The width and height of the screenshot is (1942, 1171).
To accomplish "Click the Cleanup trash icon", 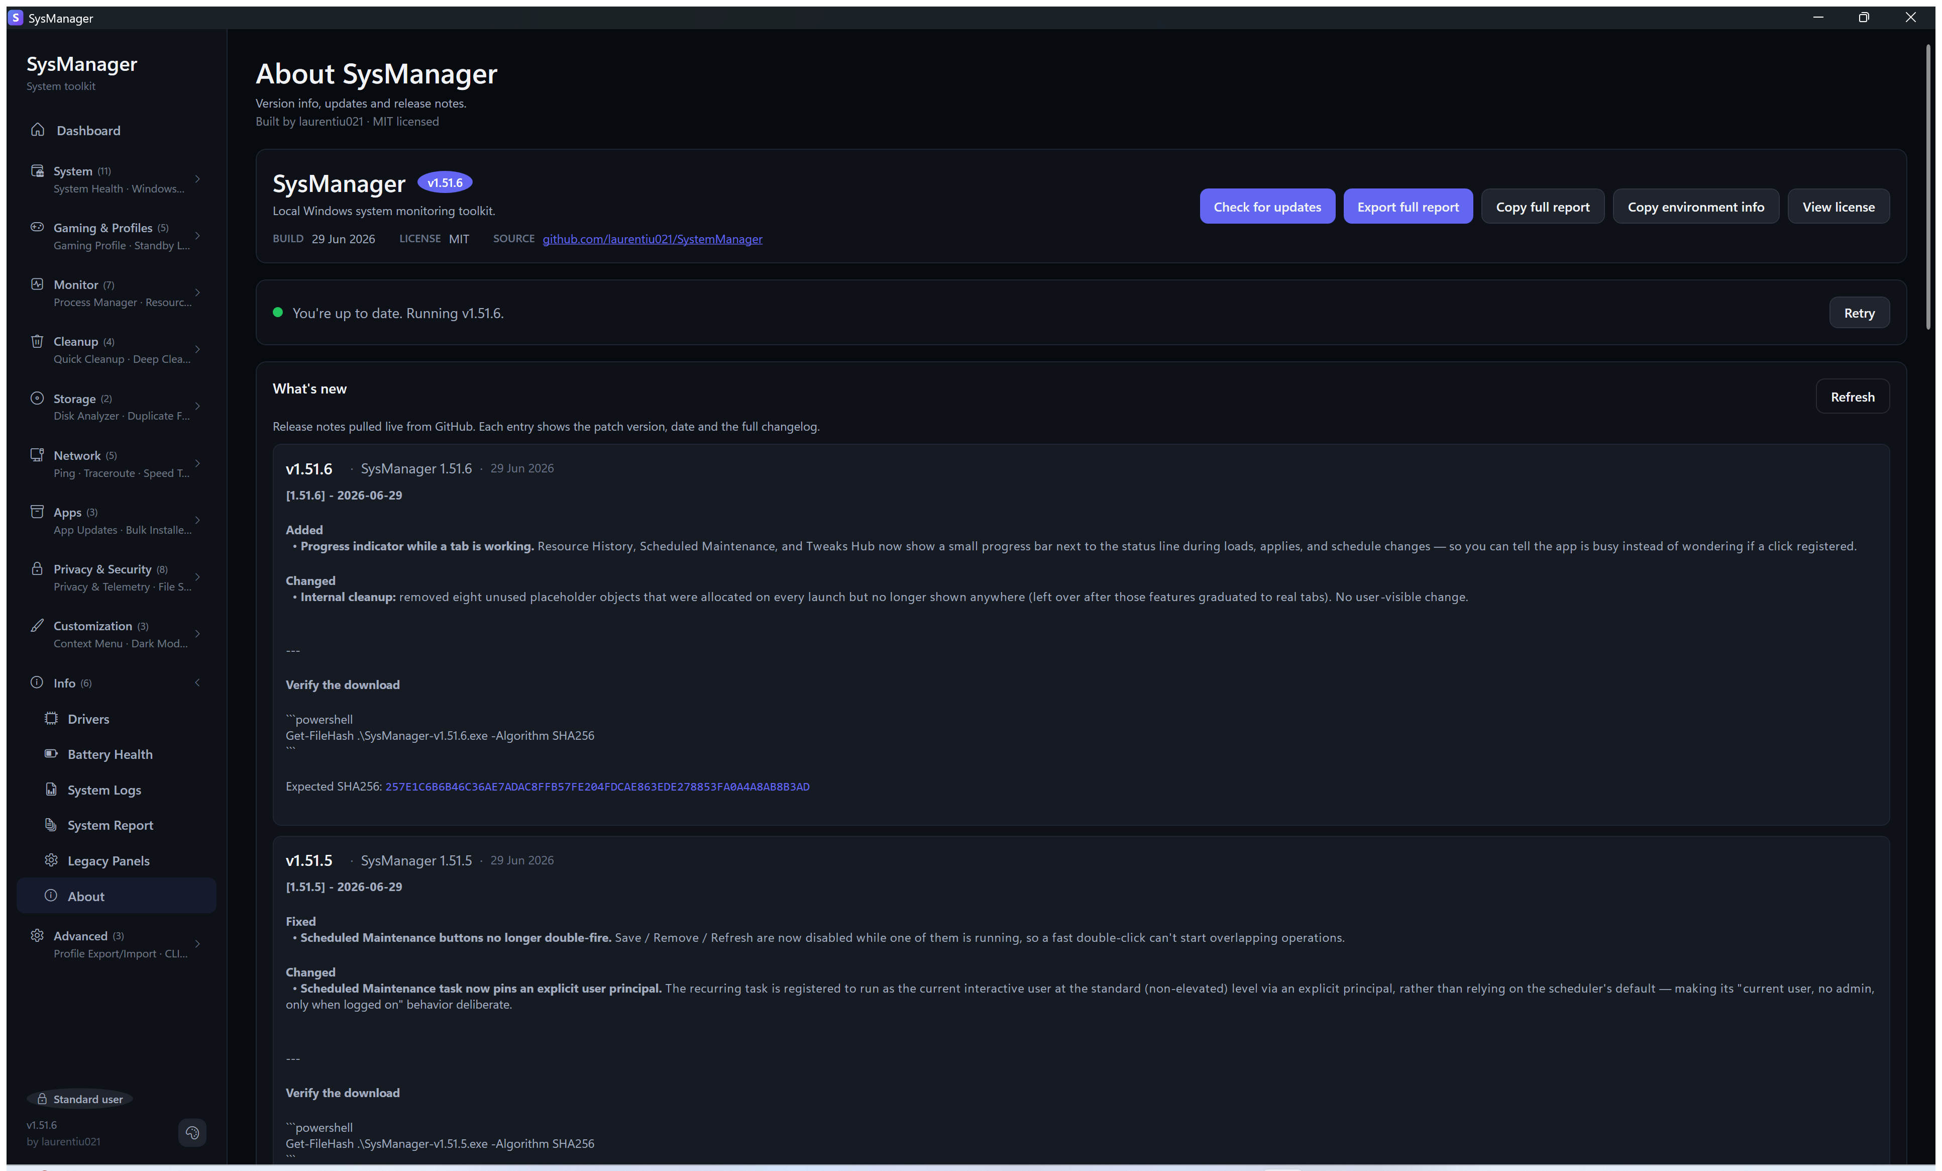I will click(x=37, y=341).
